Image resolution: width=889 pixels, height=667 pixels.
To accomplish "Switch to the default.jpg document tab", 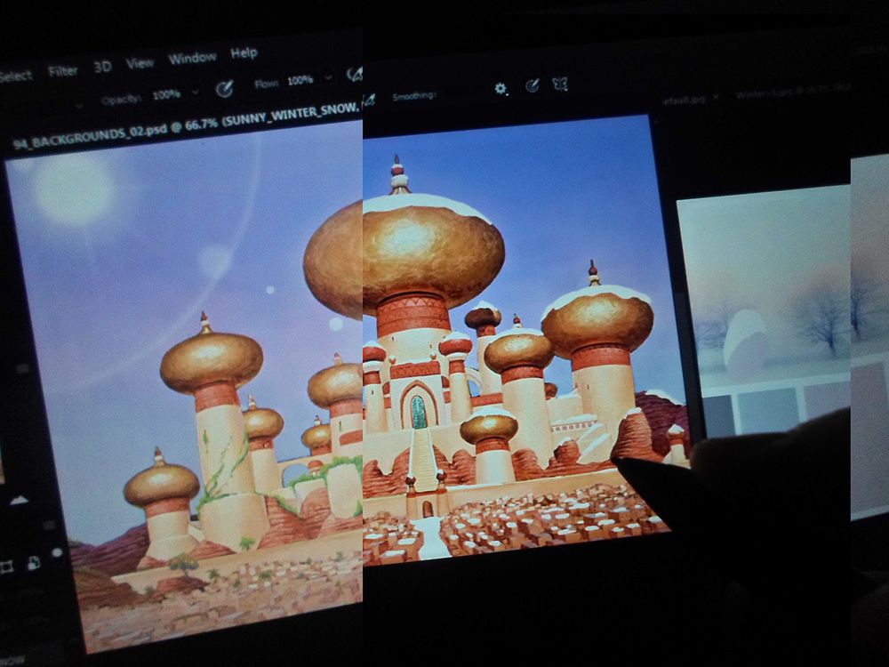I will pyautogui.click(x=685, y=100).
